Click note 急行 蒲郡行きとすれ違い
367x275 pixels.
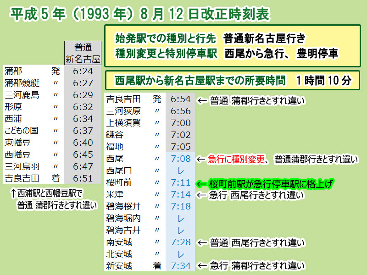pyautogui.click(x=257, y=266)
